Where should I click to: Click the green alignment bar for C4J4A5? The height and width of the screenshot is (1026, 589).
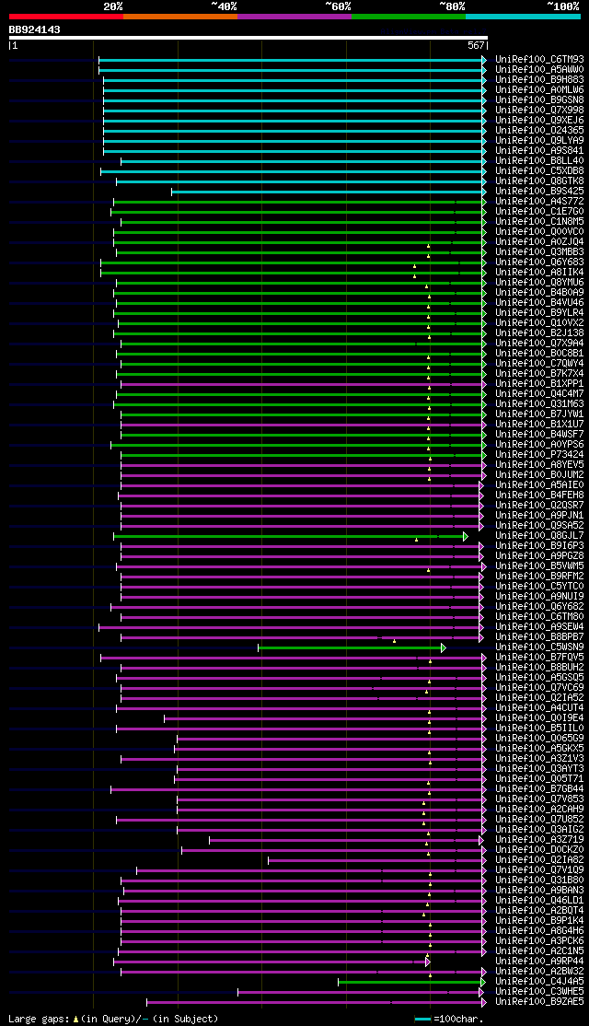(x=412, y=982)
